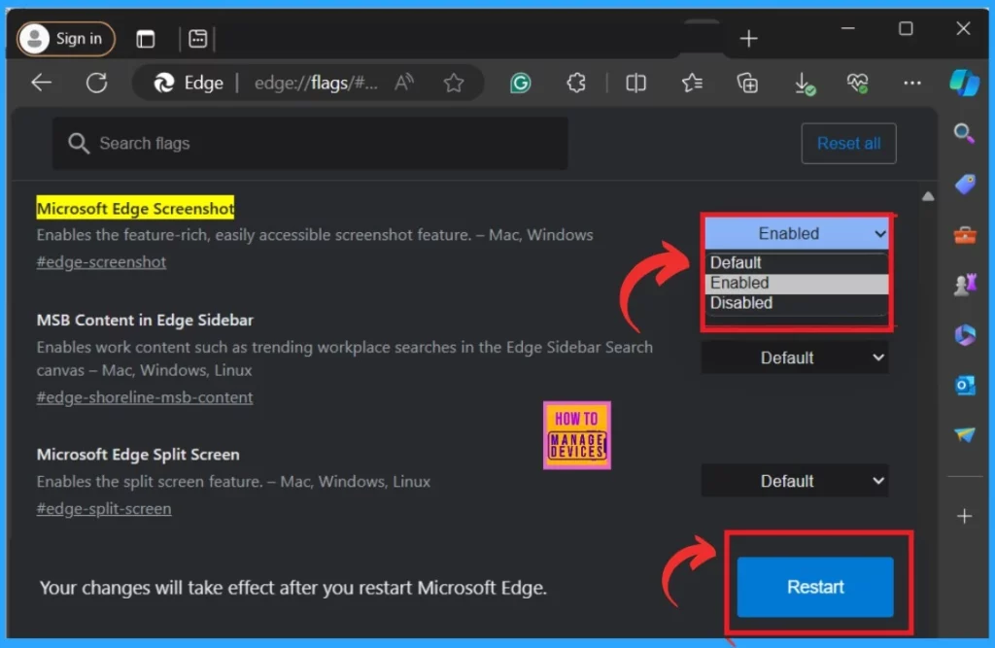This screenshot has height=648, width=995.
Task: Open the #edge-shoreline-msb-content link
Action: (x=145, y=397)
